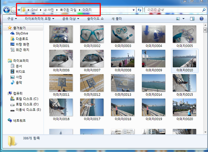Viewport: 208px width, 152px height.
Task: Select thumbnail 이미지0015
Action: pyautogui.click(x=184, y=83)
